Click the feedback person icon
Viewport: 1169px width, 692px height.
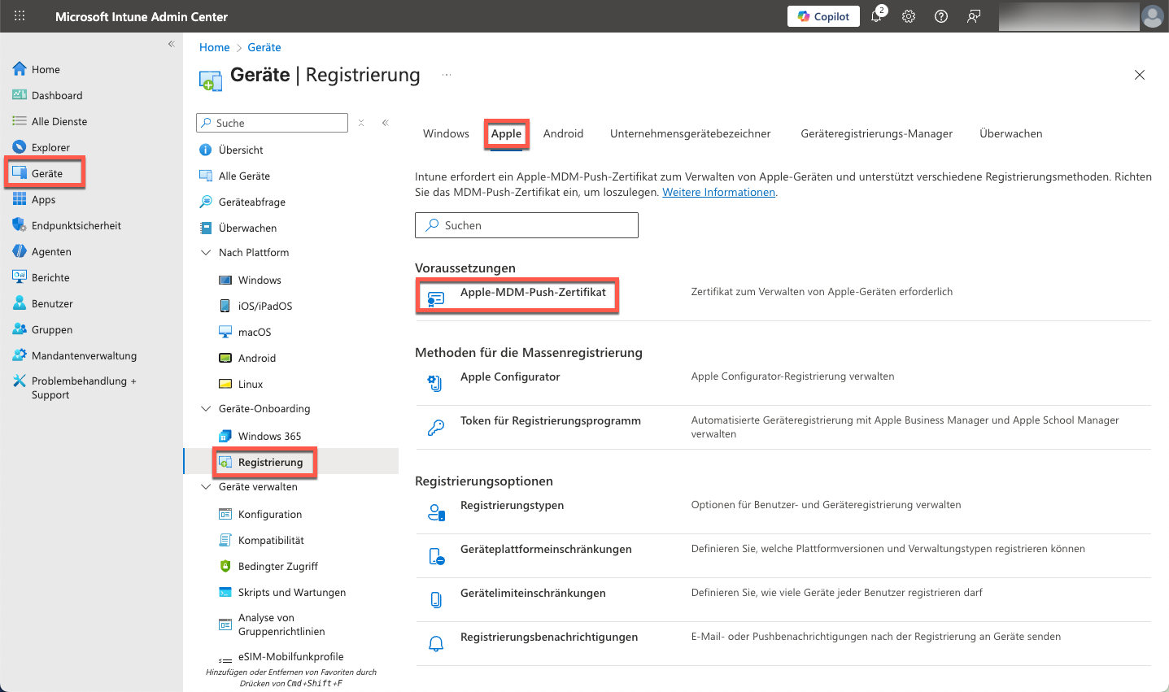[974, 16]
